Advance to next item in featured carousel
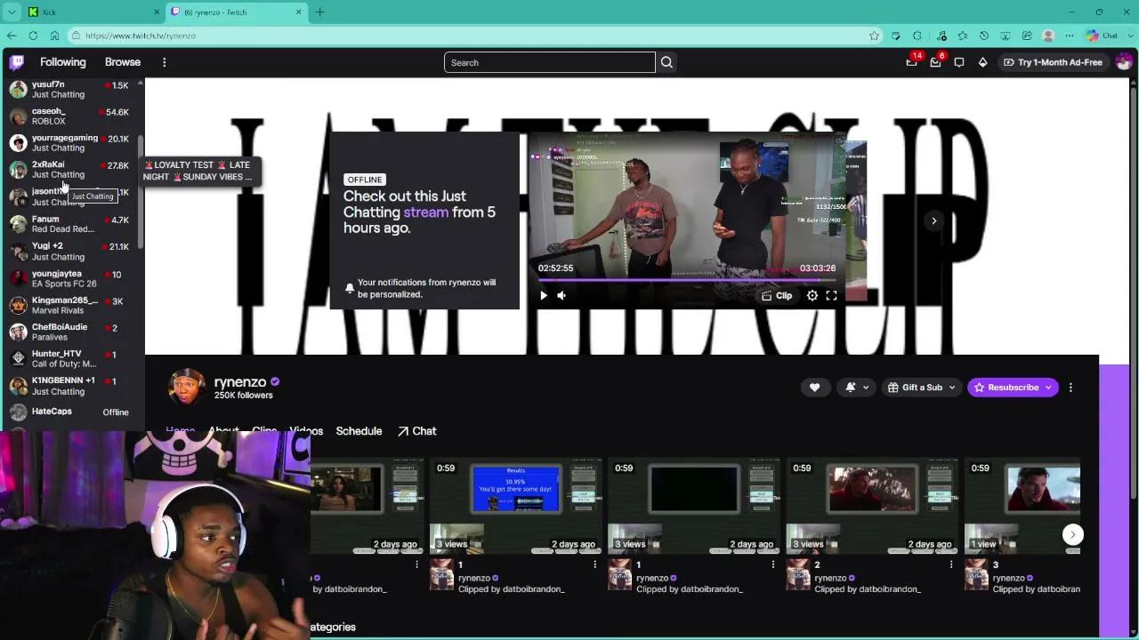Image resolution: width=1139 pixels, height=640 pixels. [933, 220]
